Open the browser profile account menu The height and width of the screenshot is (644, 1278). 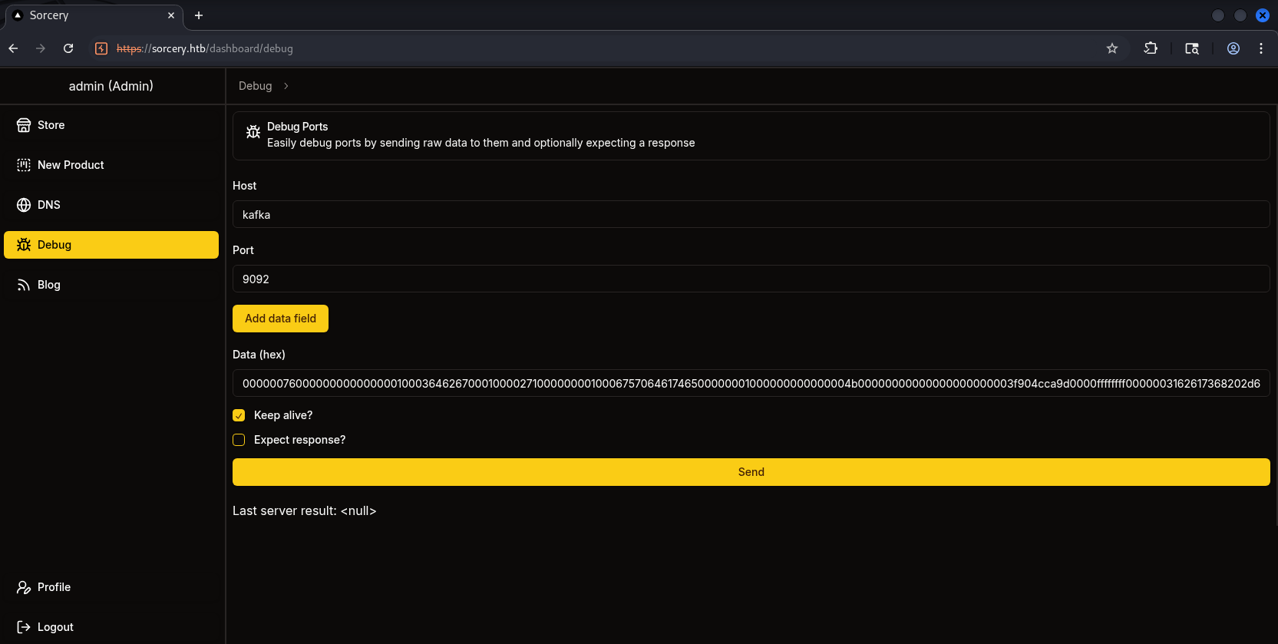(x=1233, y=48)
